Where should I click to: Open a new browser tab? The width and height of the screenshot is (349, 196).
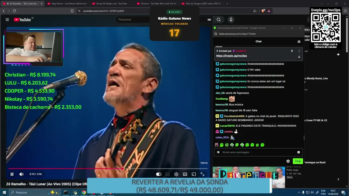tap(227, 4)
